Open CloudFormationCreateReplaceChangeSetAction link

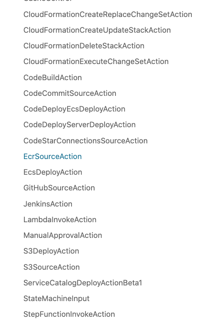[x=108, y=14]
